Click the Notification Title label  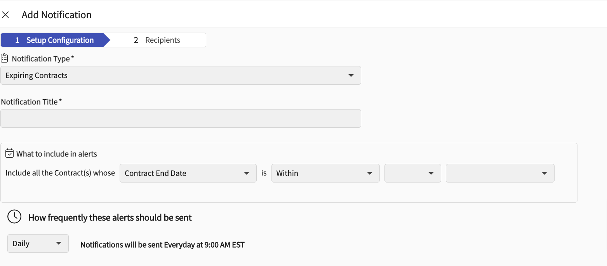tap(31, 102)
